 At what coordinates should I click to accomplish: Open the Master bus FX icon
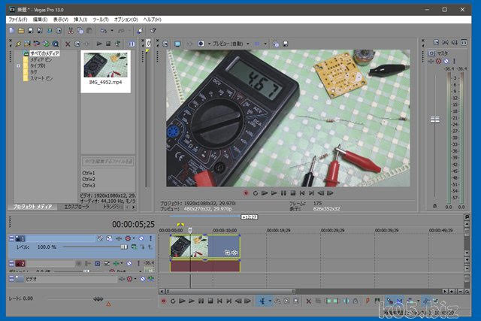pos(431,61)
